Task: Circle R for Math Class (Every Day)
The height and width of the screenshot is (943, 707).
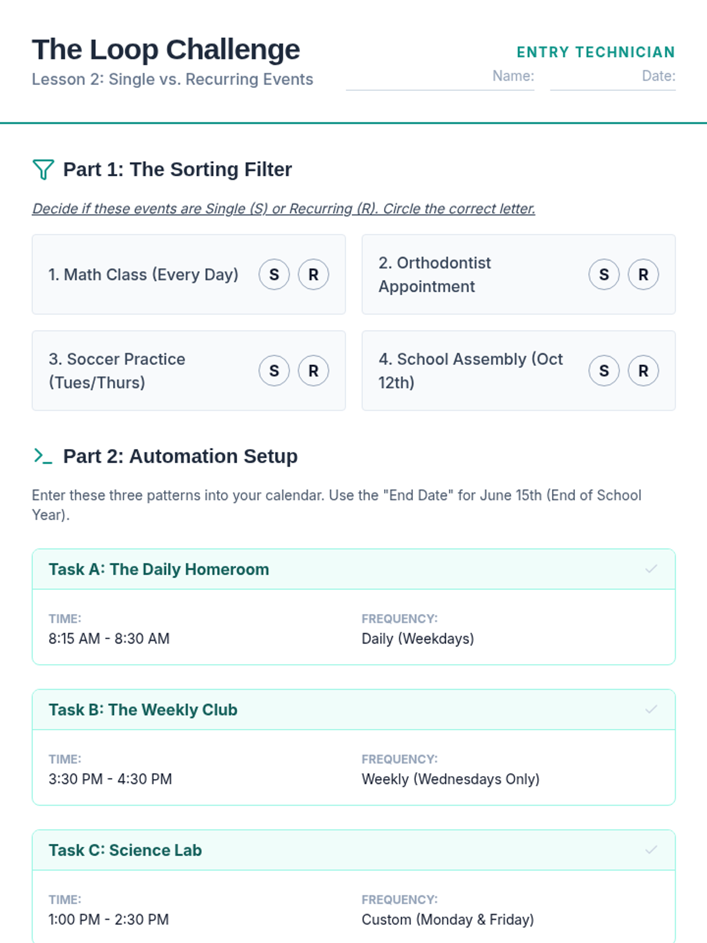Action: pos(313,275)
